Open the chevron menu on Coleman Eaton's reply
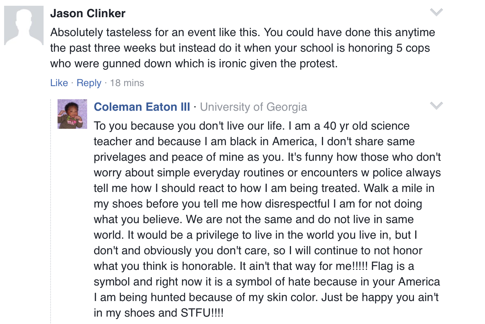485x324 pixels. coord(436,106)
